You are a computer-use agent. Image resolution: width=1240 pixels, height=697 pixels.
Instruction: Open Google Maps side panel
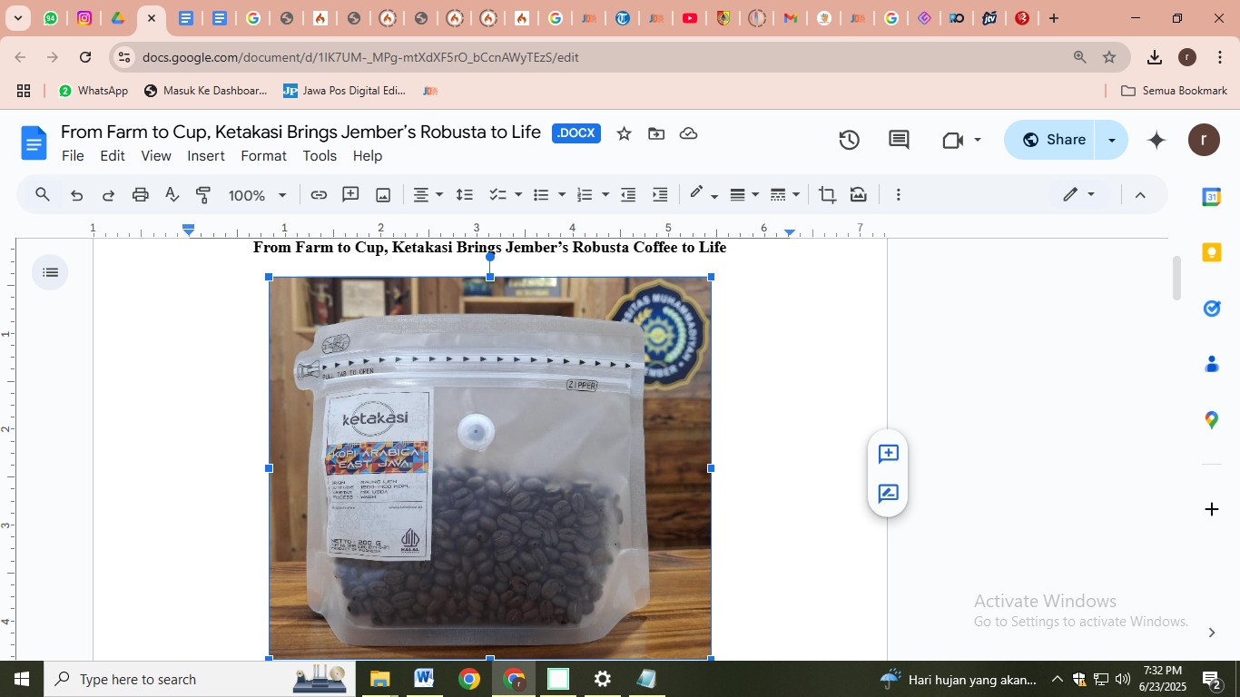1211,419
